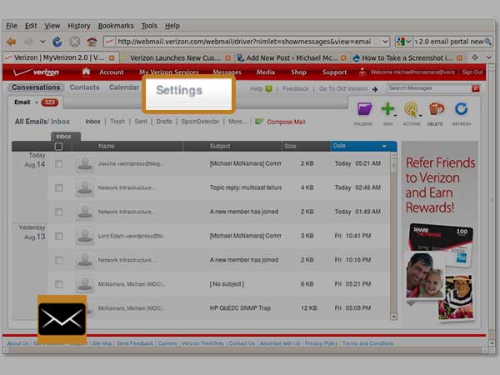Click the Refer Friends to Verizon ad

click(440, 232)
